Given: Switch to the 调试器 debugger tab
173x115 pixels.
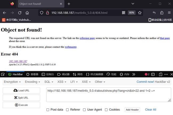Looking at the screenshot, I should click(63, 74).
